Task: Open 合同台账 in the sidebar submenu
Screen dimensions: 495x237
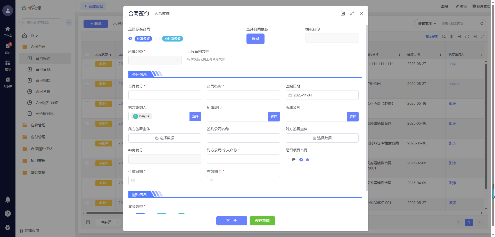Action: click(43, 69)
